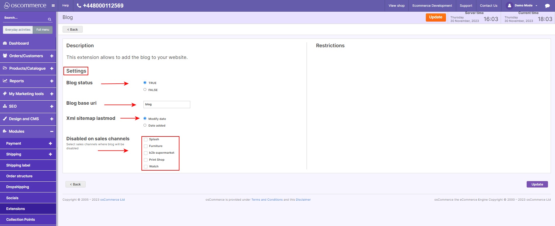Check the b2b supermarket channel
Viewport: 555px width, 226px height.
[146, 153]
